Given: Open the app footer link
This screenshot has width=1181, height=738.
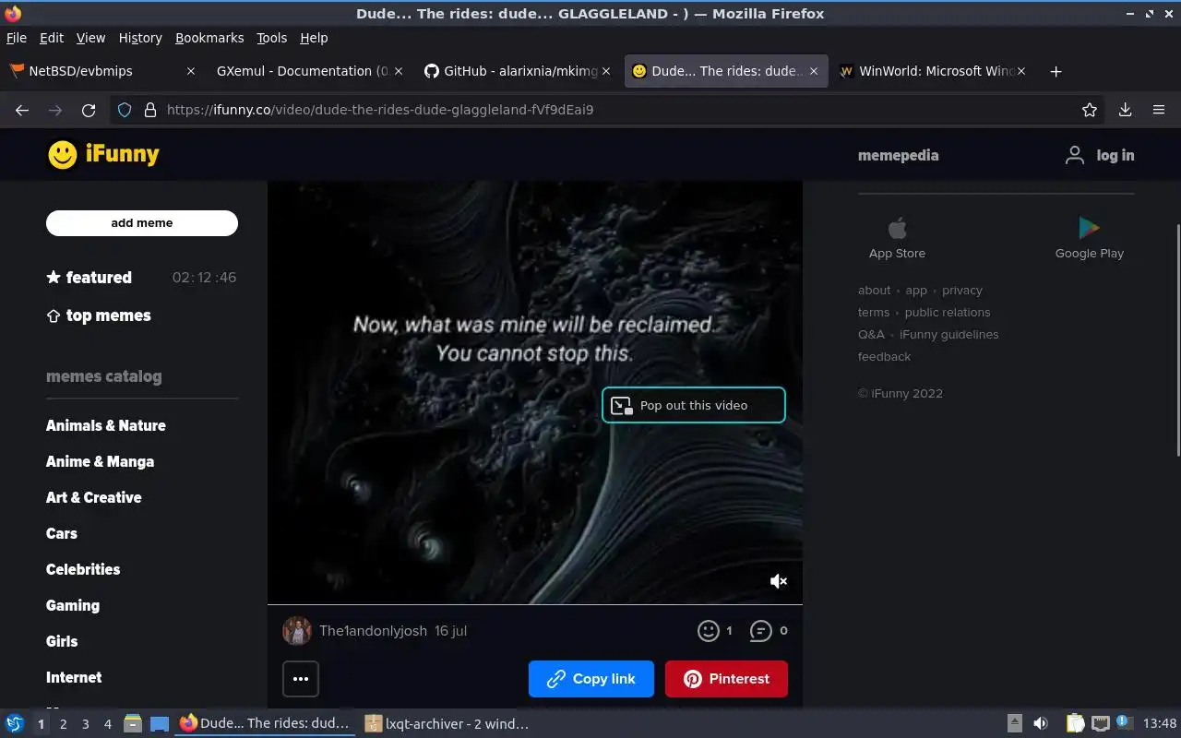Looking at the screenshot, I should click(x=916, y=290).
